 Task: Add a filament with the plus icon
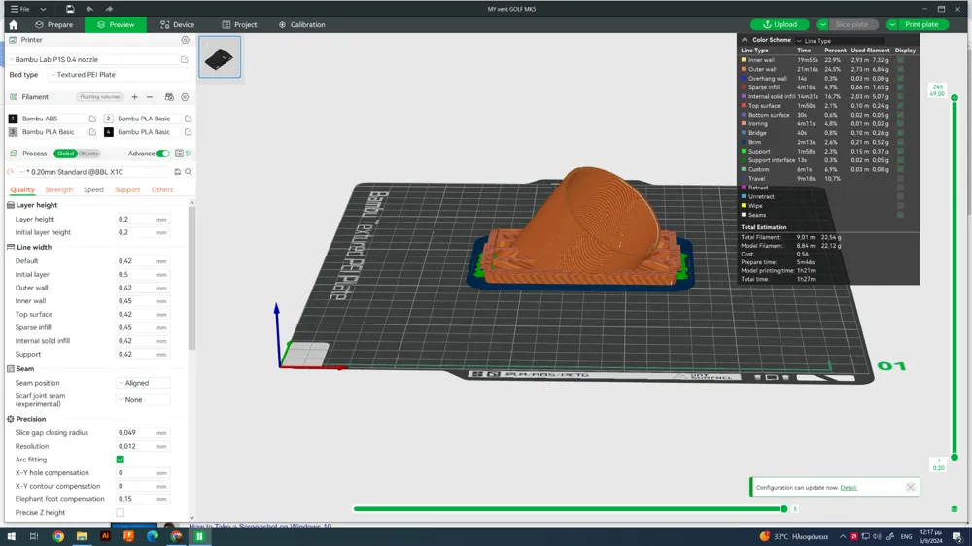click(x=134, y=97)
